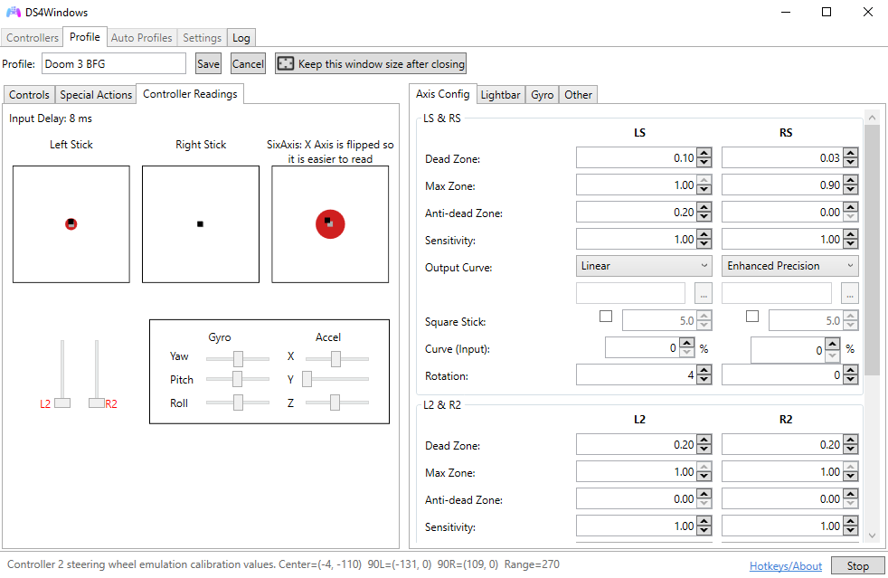
Task: Switch to the Special Actions tab
Action: click(95, 93)
